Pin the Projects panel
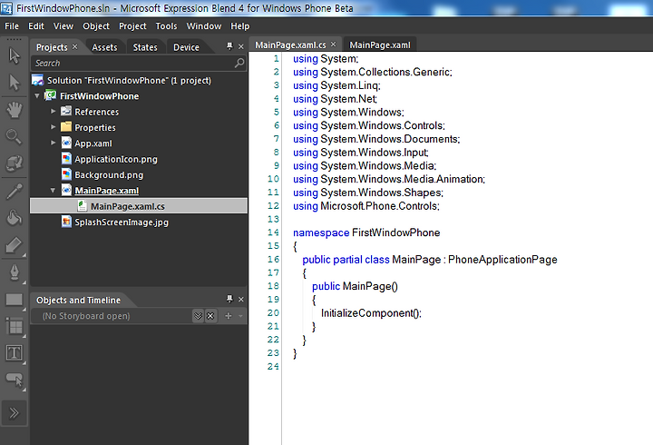This screenshot has height=445, width=653. (229, 46)
